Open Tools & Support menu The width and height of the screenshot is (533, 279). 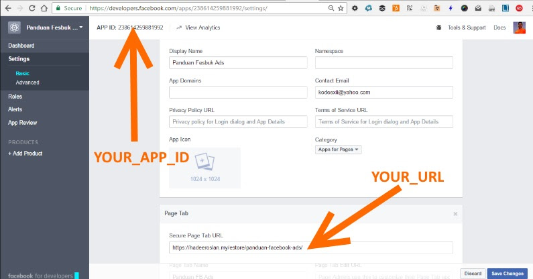point(467,27)
